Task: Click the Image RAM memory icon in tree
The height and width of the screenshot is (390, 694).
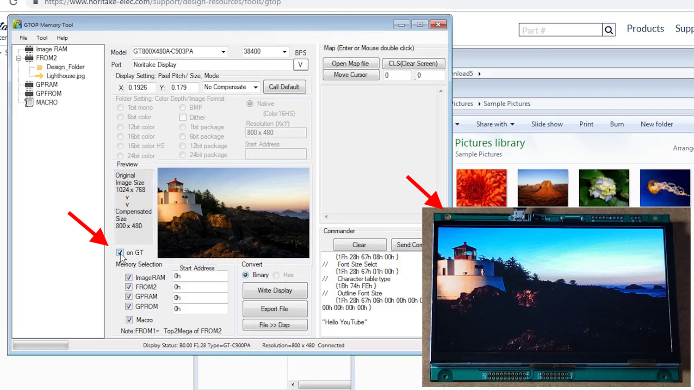Action: 29,49
